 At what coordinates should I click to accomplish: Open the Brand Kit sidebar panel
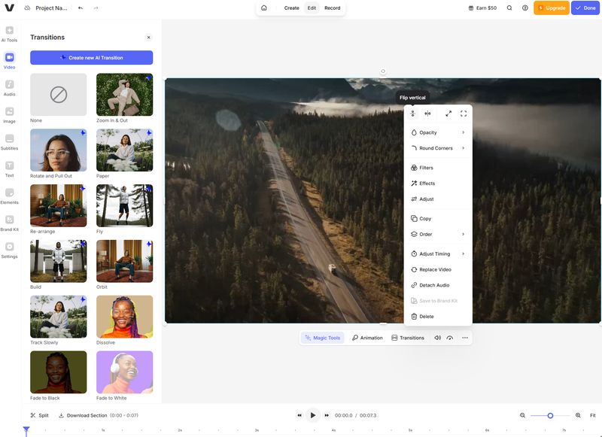(9, 223)
